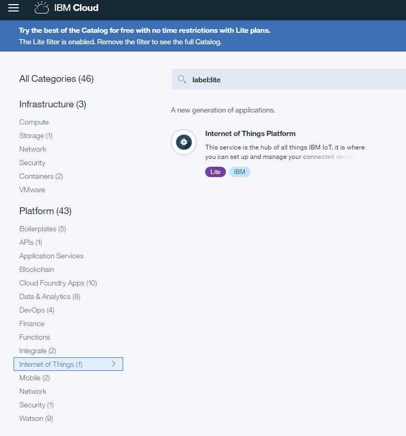Screen dimensions: 406x436
Task: Select the Platform (43) heading
Action: click(45, 211)
